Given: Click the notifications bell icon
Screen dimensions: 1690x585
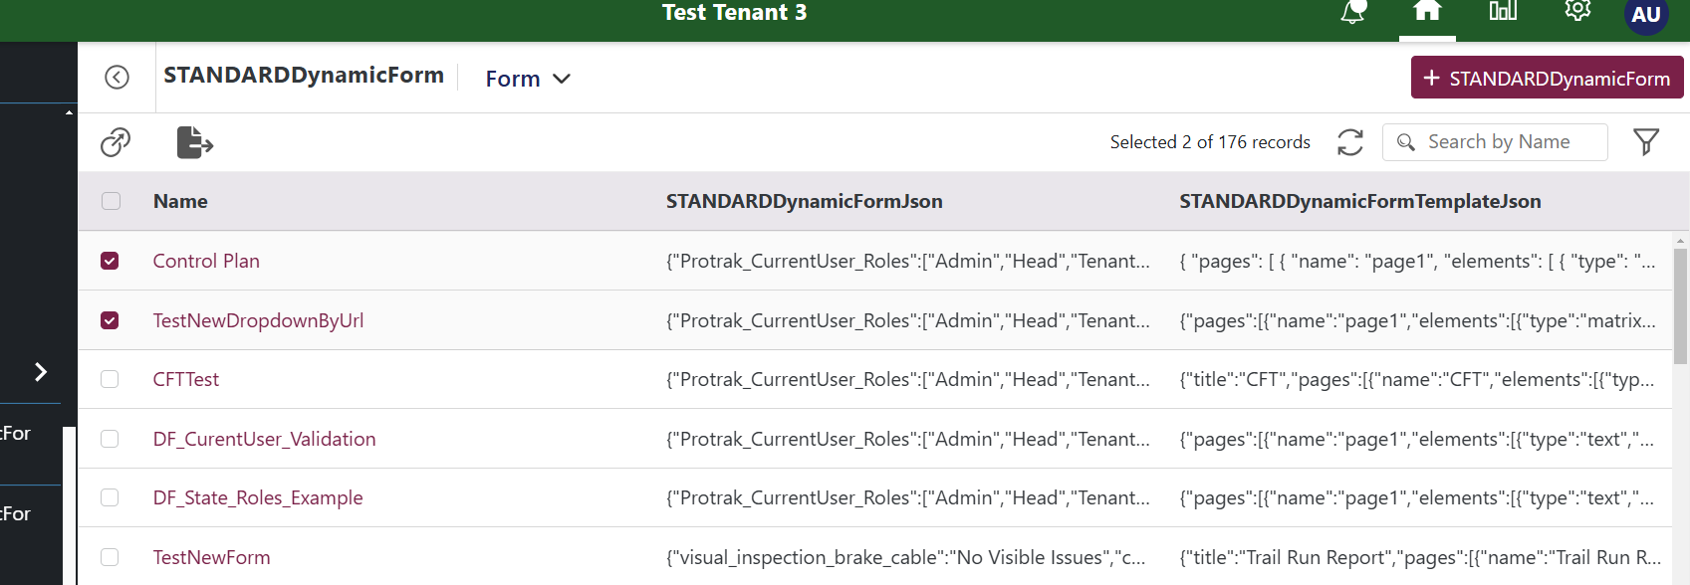Looking at the screenshot, I should coord(1352,12).
